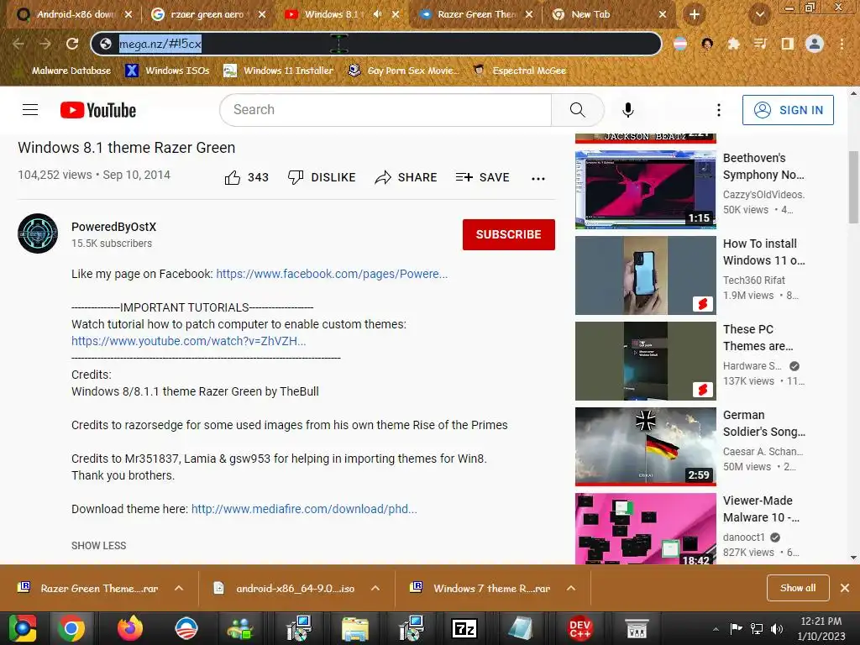Click the YouTube page vertical scrollbar
Image resolution: width=860 pixels, height=645 pixels.
tap(853, 186)
